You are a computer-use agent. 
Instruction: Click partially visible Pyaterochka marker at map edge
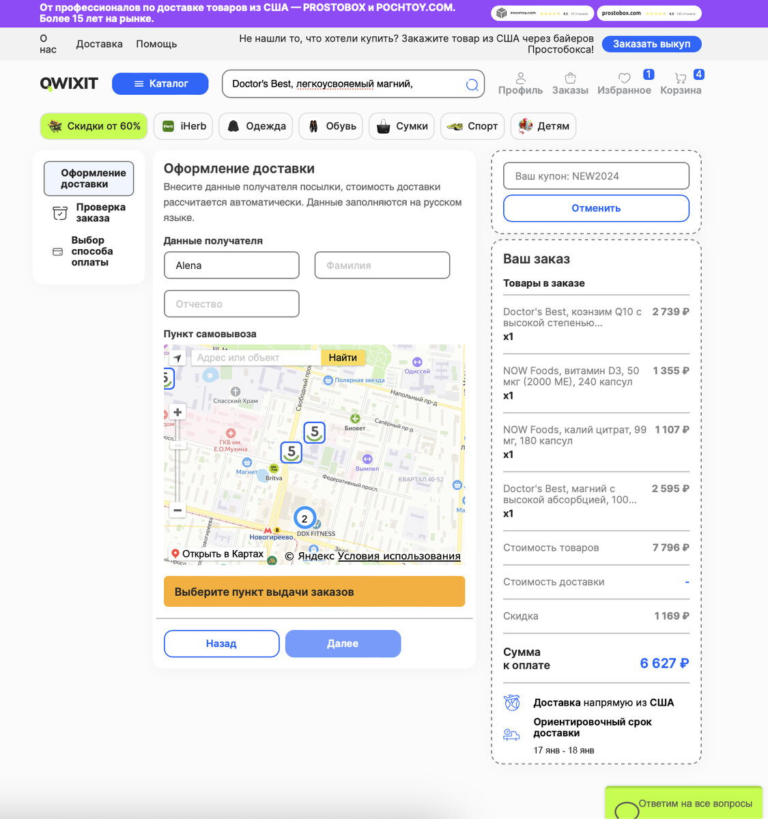(x=169, y=378)
